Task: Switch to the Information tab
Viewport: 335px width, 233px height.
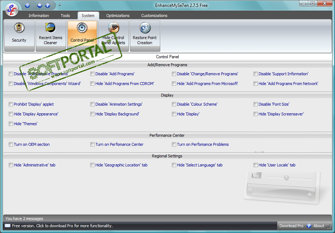Action: click(39, 16)
